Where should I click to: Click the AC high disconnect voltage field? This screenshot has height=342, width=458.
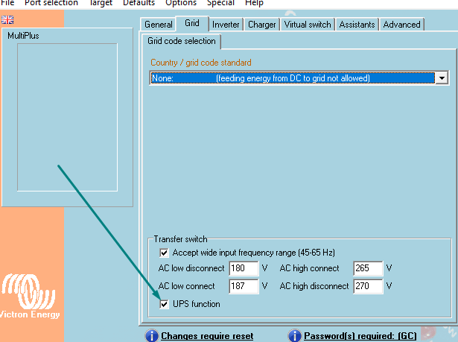[368, 286]
